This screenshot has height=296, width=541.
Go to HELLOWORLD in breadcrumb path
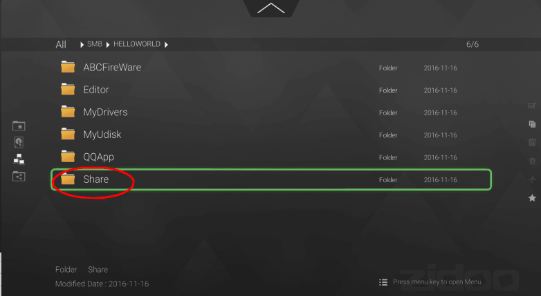coord(136,44)
